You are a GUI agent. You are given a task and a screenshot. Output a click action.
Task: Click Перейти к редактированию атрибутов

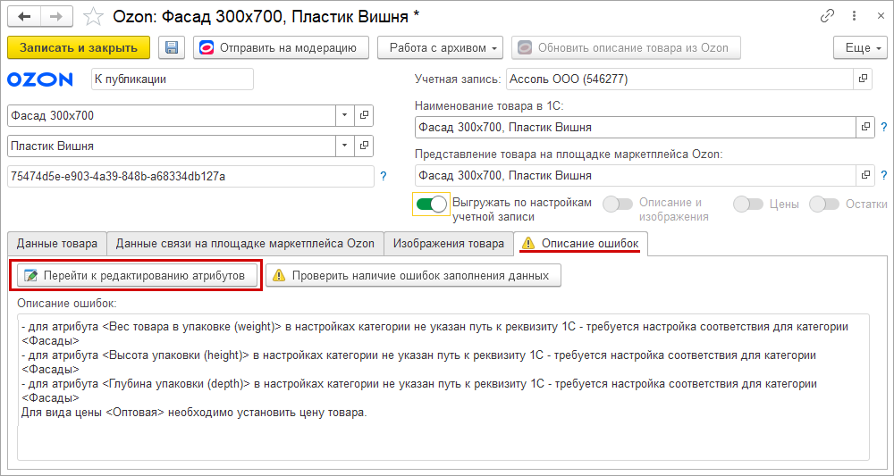(137, 276)
